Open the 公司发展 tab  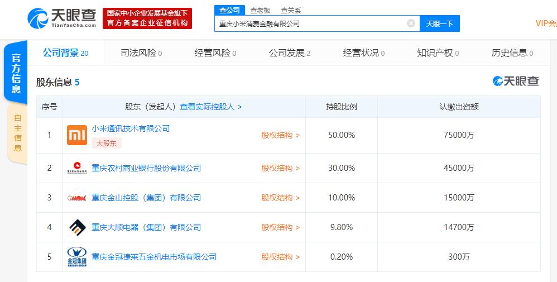290,53
